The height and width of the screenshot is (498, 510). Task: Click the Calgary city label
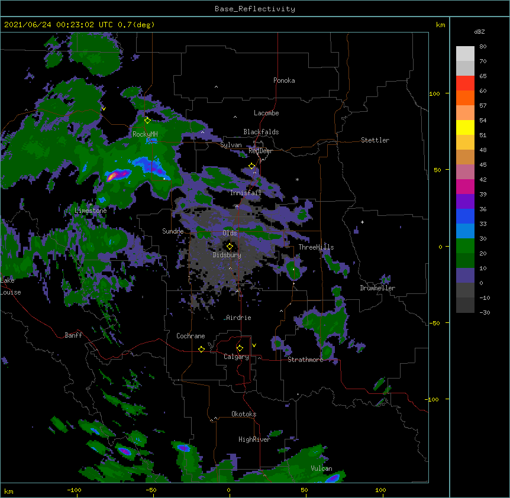(236, 357)
